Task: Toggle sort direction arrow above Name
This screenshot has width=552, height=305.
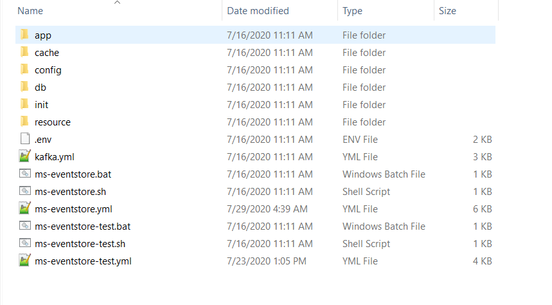Action: pos(117,3)
